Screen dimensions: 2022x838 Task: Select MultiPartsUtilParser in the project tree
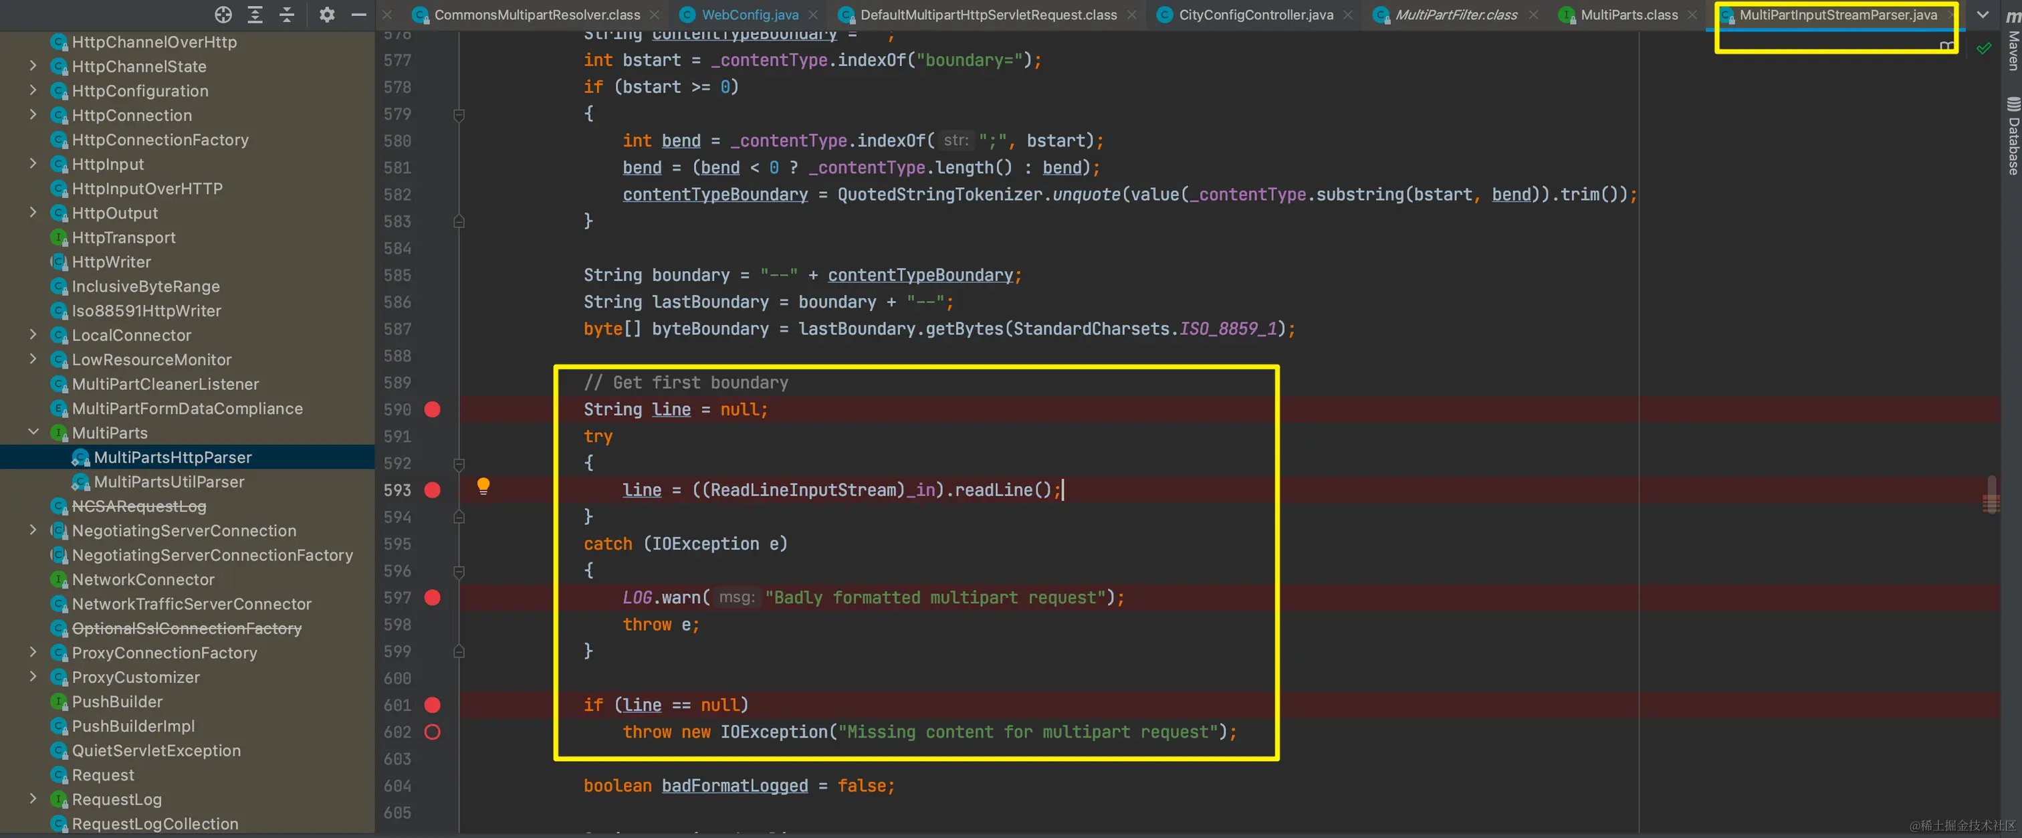(168, 482)
